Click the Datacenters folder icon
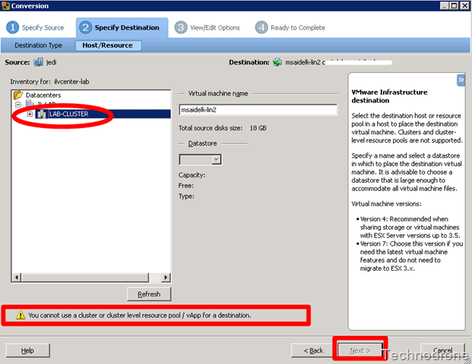This screenshot has height=364, width=472. (18, 95)
